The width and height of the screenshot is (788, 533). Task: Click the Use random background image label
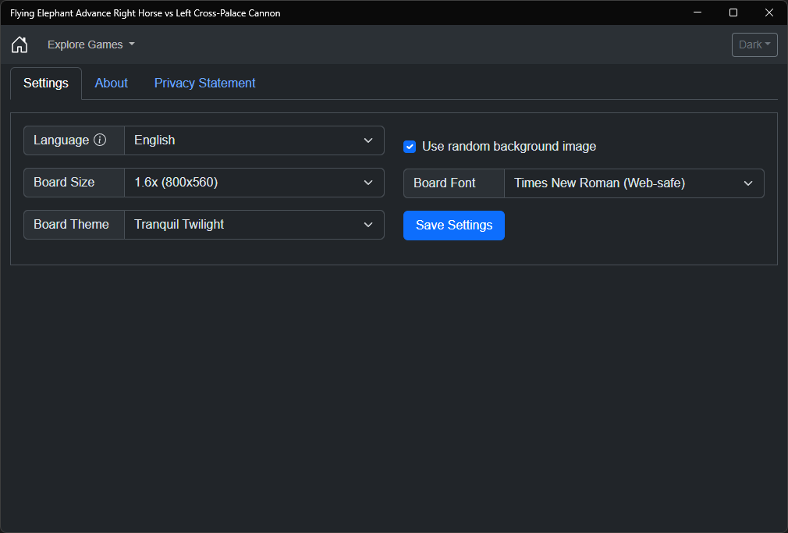coord(509,147)
